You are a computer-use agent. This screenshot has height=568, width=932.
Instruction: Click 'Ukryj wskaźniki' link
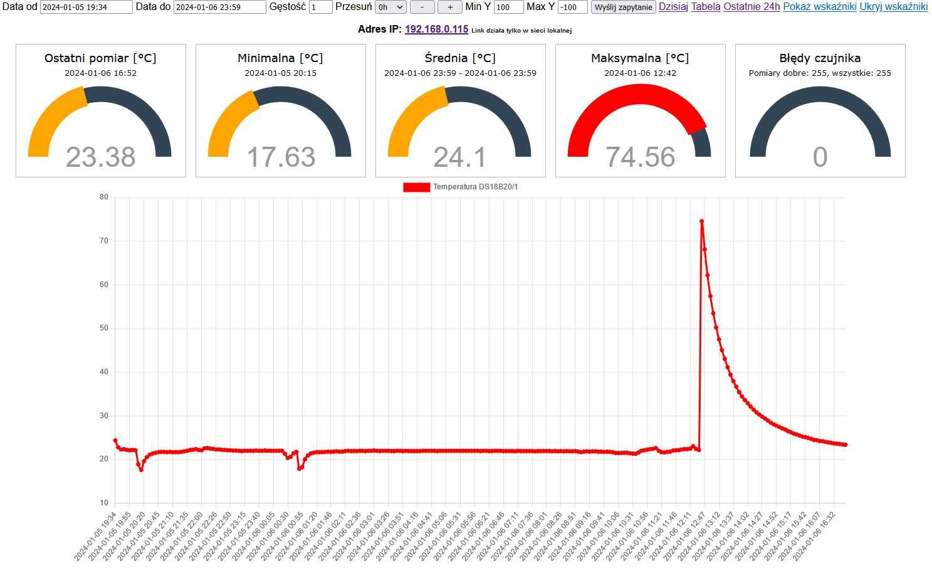pos(894,7)
